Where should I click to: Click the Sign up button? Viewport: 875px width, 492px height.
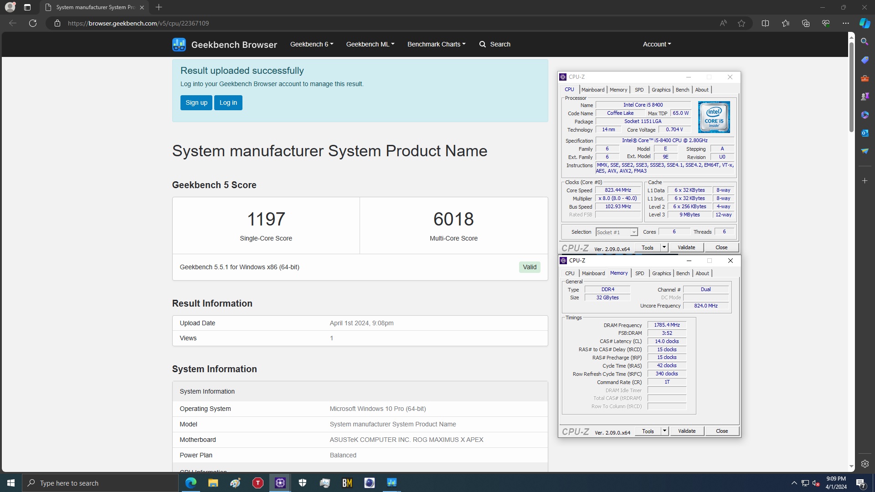[196, 102]
